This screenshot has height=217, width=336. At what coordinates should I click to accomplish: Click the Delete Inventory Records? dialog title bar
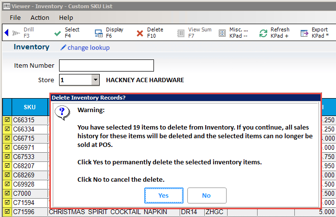tap(186, 98)
